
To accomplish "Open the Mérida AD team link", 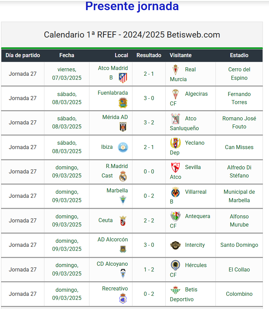I will (115, 117).
